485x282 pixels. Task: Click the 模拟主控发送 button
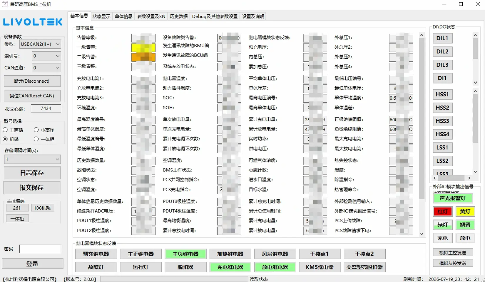click(453, 253)
